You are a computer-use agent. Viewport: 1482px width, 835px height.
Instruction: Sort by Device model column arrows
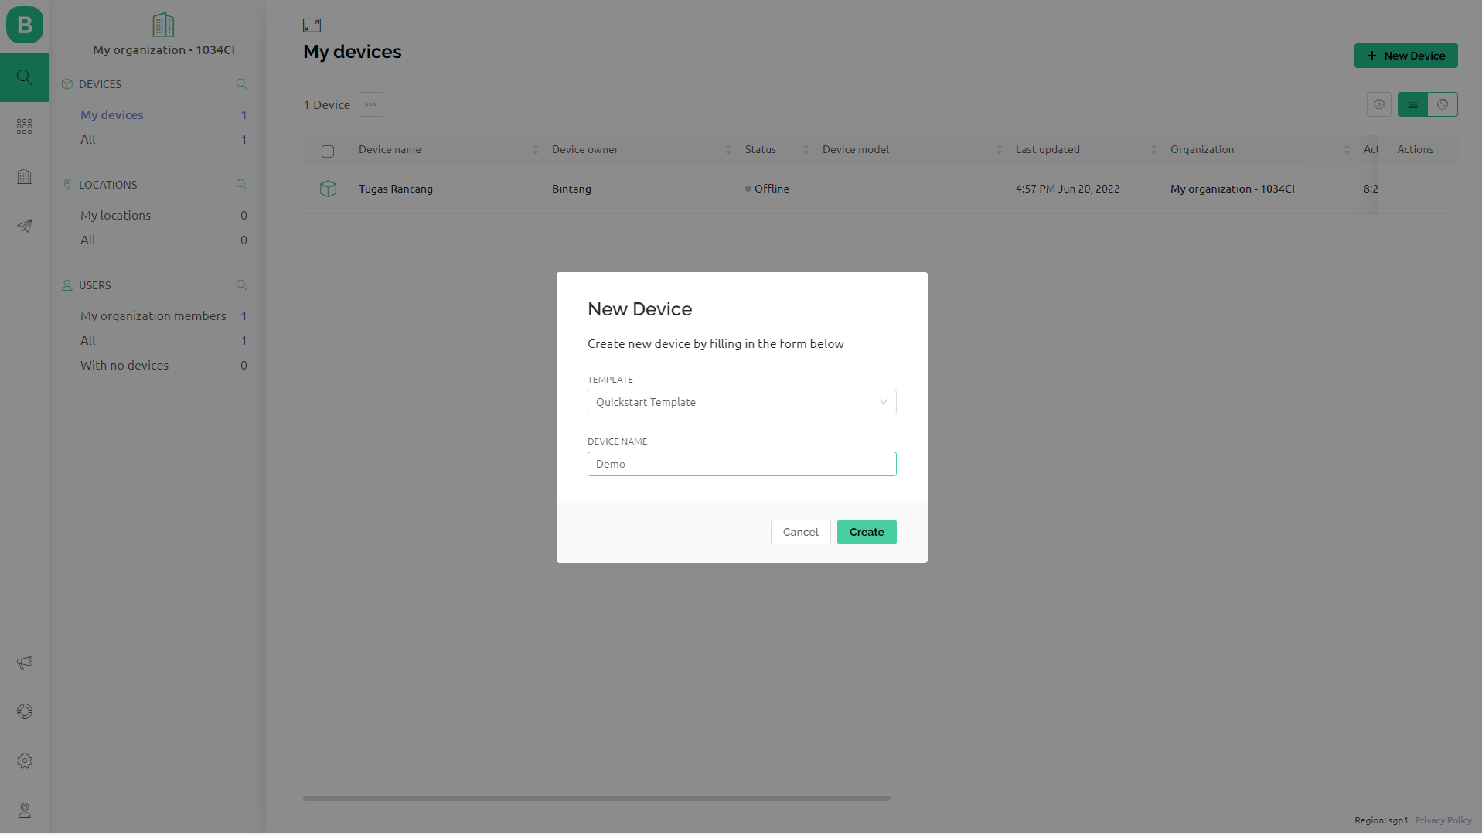tap(999, 150)
